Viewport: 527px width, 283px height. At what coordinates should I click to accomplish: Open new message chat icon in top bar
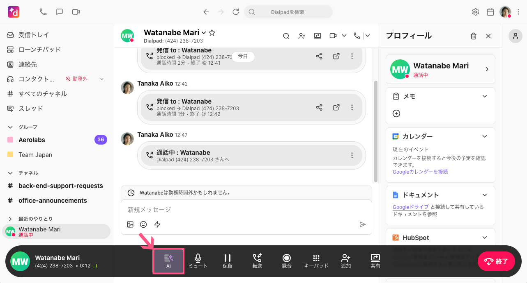60,12
